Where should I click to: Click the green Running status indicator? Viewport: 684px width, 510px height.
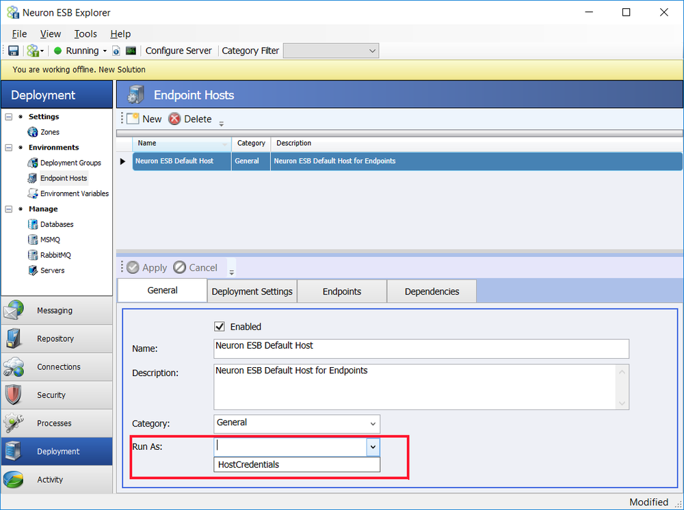(x=57, y=51)
